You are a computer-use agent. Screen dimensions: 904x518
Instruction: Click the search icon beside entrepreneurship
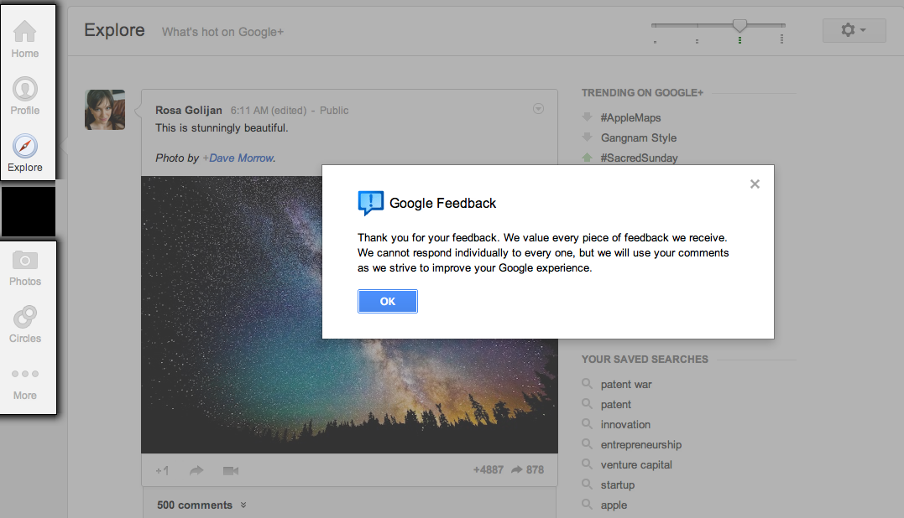587,443
